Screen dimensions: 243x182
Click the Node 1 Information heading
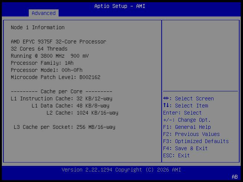[37, 27]
